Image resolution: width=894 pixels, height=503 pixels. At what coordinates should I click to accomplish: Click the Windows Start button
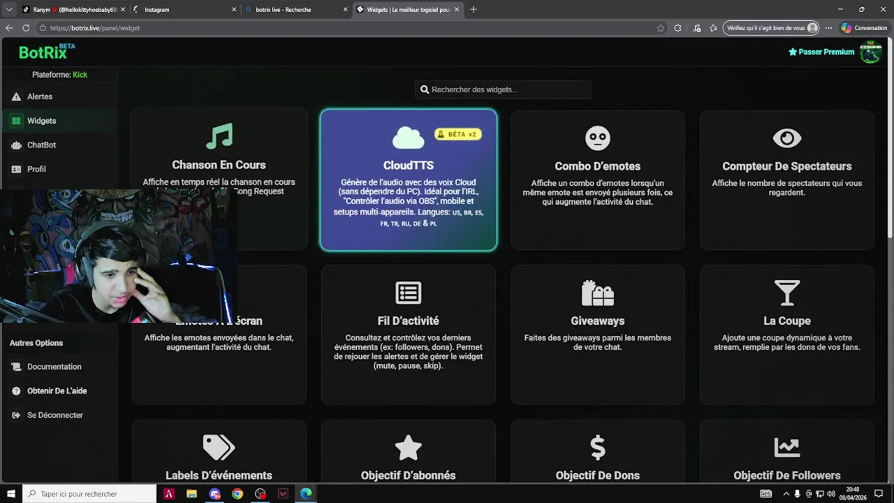point(10,494)
